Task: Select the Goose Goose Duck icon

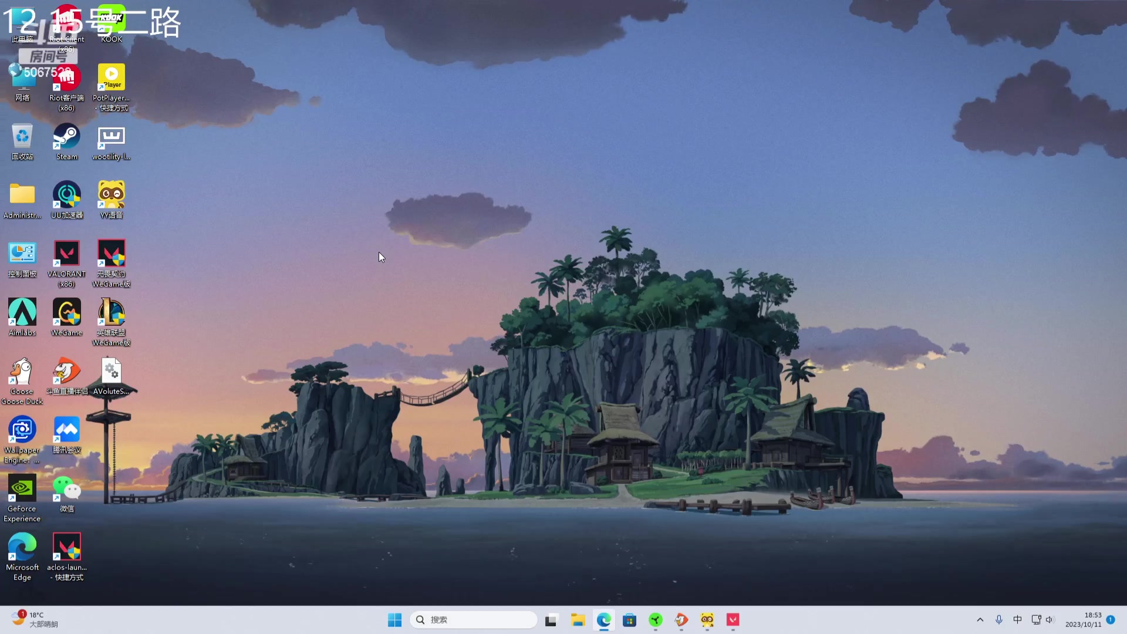Action: [22, 380]
